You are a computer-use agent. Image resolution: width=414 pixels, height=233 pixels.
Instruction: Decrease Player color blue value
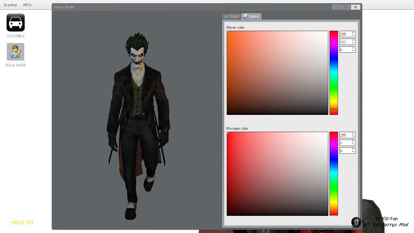coord(353,51)
